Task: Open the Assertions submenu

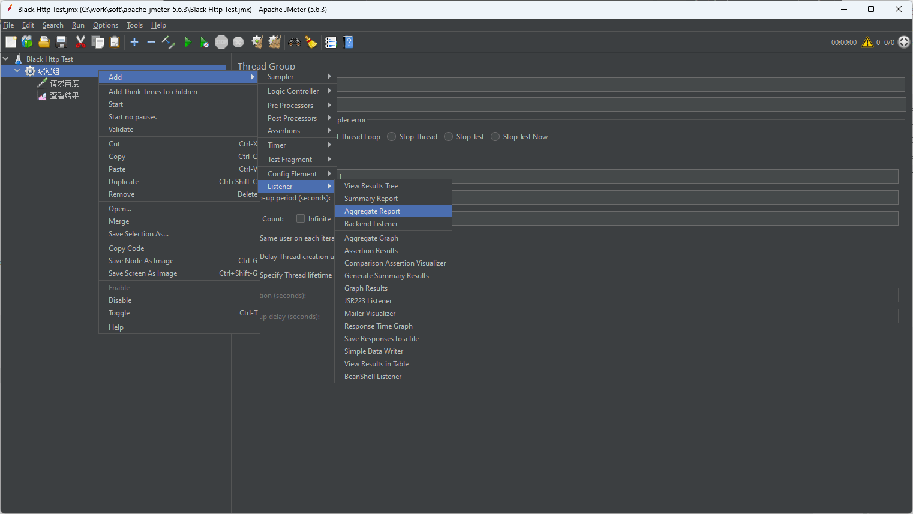Action: (297, 131)
